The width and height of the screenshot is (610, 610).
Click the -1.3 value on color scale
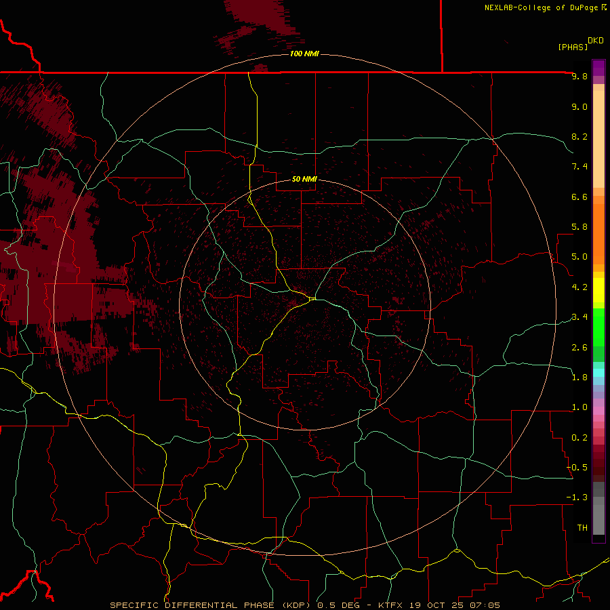pyautogui.click(x=577, y=497)
